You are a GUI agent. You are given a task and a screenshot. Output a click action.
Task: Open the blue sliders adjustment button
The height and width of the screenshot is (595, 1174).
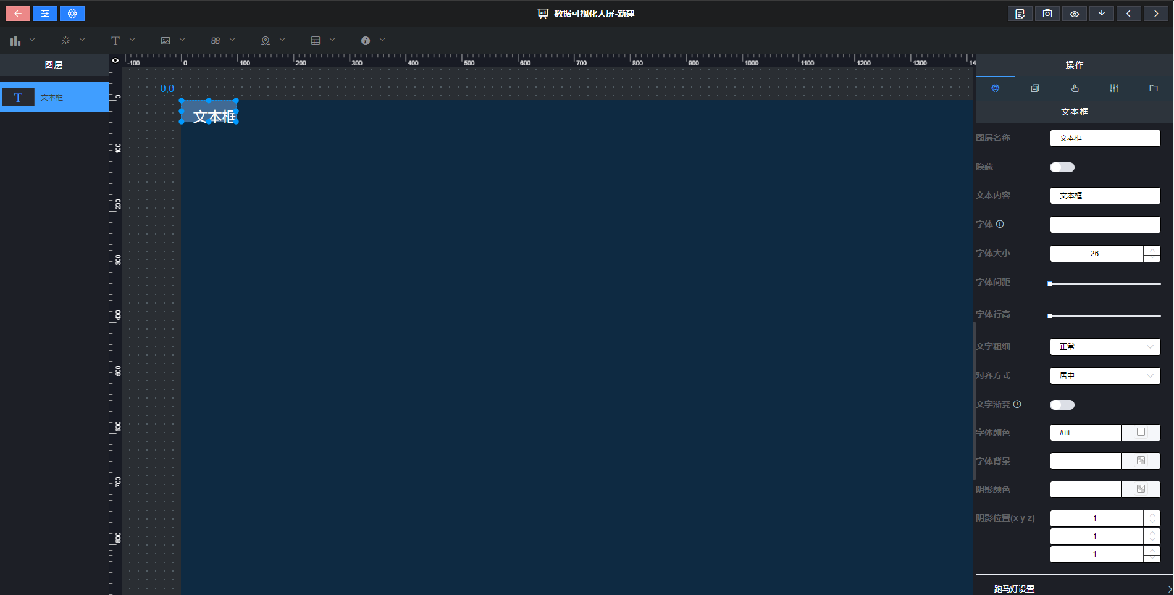(45, 14)
